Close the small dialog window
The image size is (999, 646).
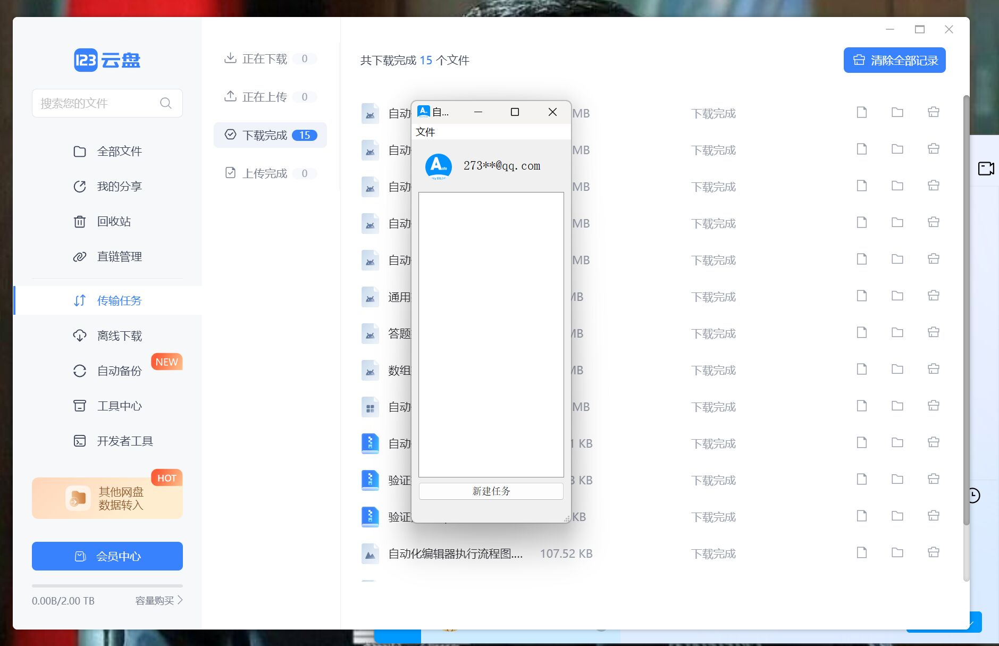point(552,112)
